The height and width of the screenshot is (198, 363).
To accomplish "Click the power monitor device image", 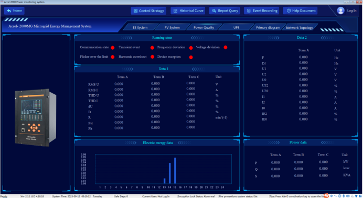I will pos(36,117).
